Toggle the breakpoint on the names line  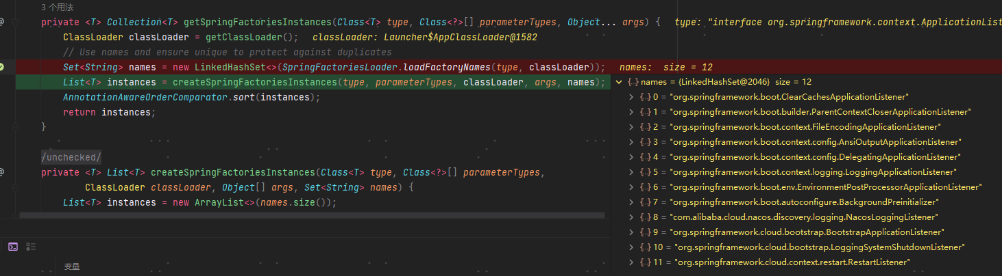click(x=2, y=67)
